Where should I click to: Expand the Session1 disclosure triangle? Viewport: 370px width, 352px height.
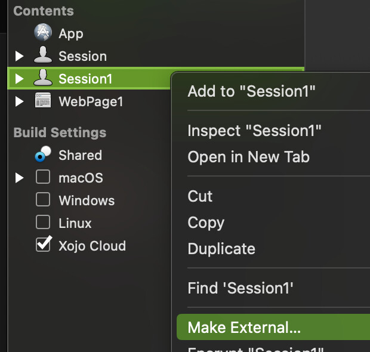click(x=19, y=79)
